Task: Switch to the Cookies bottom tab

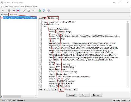Action: [x=55, y=90]
